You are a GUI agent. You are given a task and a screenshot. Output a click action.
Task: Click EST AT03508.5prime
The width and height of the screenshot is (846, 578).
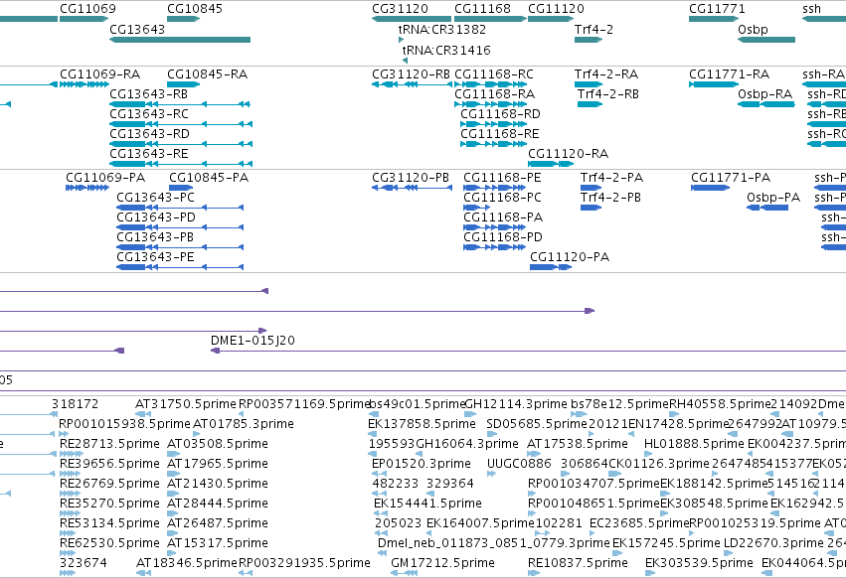click(218, 444)
